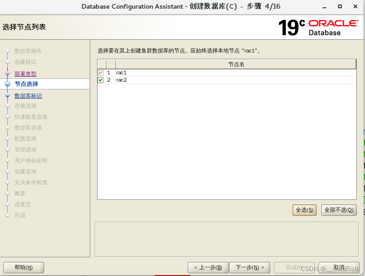Click row number 2 cell

coord(111,80)
